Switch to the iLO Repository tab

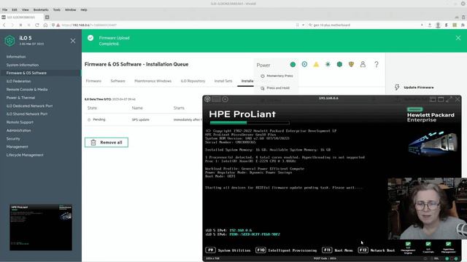[193, 81]
